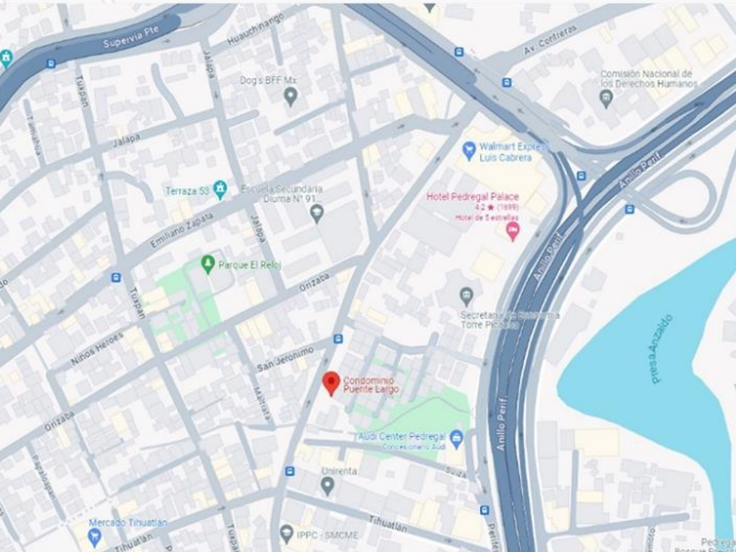Open the Audi Center Pedregal store icon

pos(456,439)
